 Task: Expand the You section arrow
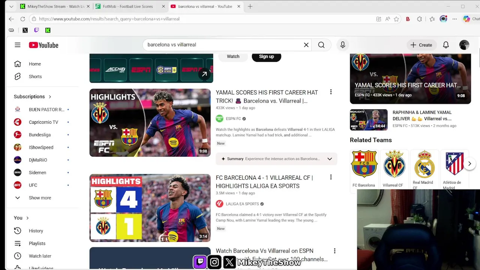coord(27,218)
